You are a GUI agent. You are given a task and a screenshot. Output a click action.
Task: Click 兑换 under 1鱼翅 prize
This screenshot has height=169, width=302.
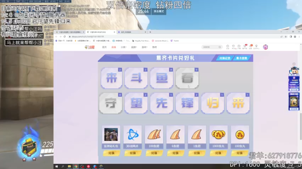click(197, 153)
